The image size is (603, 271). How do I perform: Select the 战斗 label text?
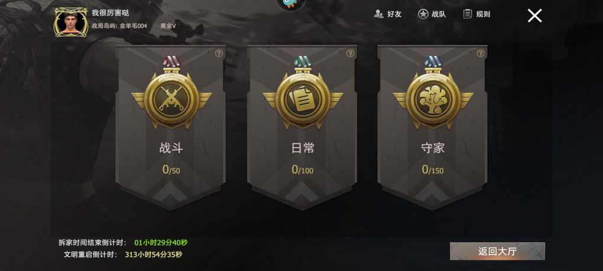[x=171, y=148]
